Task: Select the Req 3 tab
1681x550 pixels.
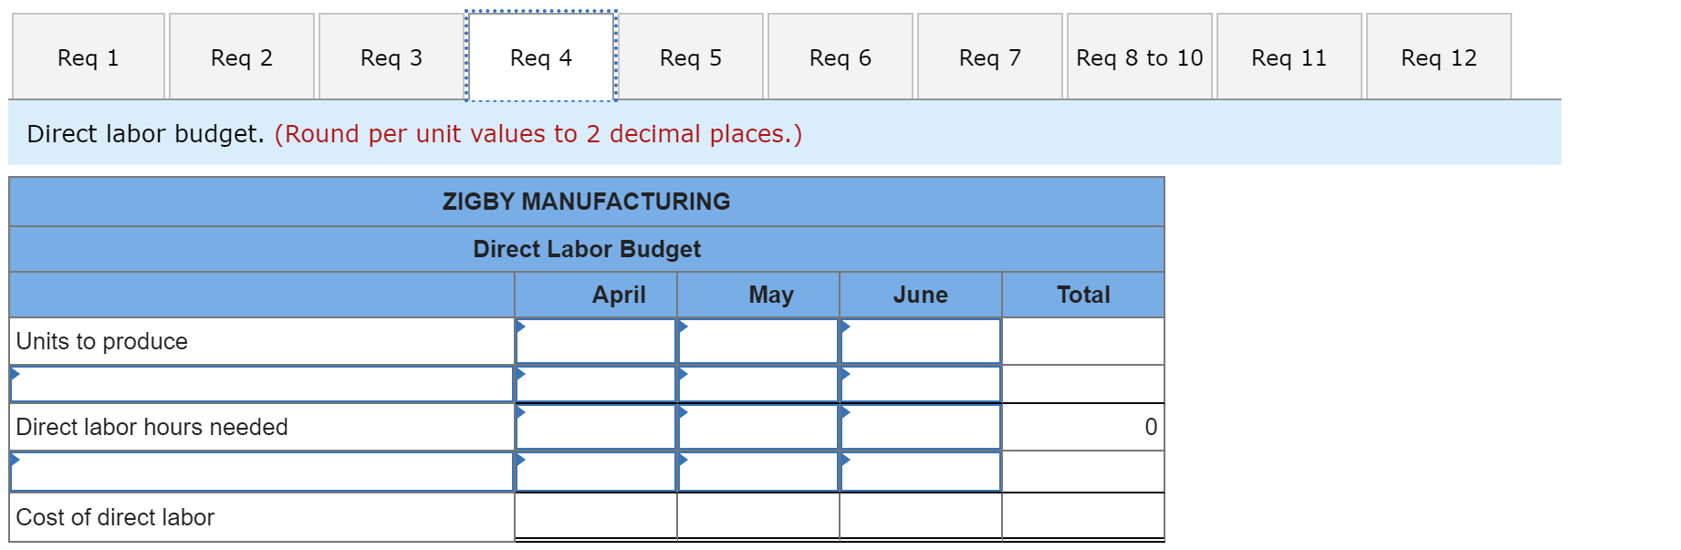Action: coord(391,57)
